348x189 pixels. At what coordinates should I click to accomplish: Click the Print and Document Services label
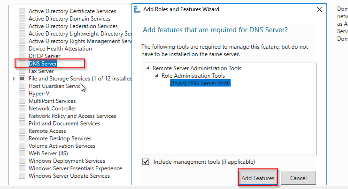click(64, 124)
